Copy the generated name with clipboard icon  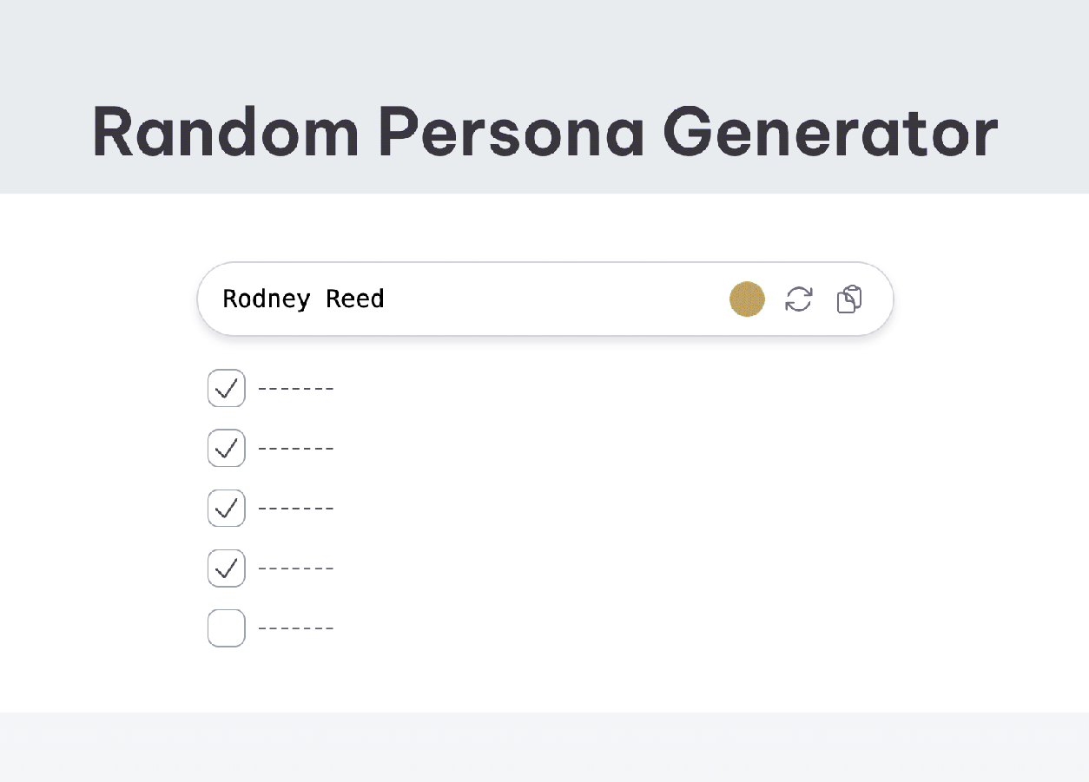click(848, 299)
